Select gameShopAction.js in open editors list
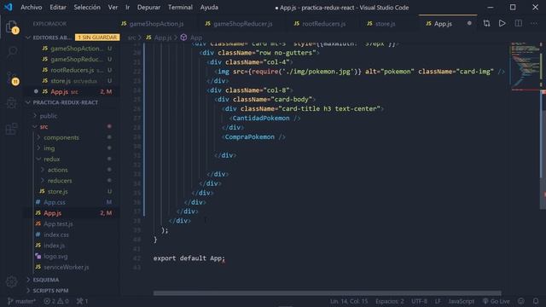546x307 pixels. pyautogui.click(x=77, y=49)
